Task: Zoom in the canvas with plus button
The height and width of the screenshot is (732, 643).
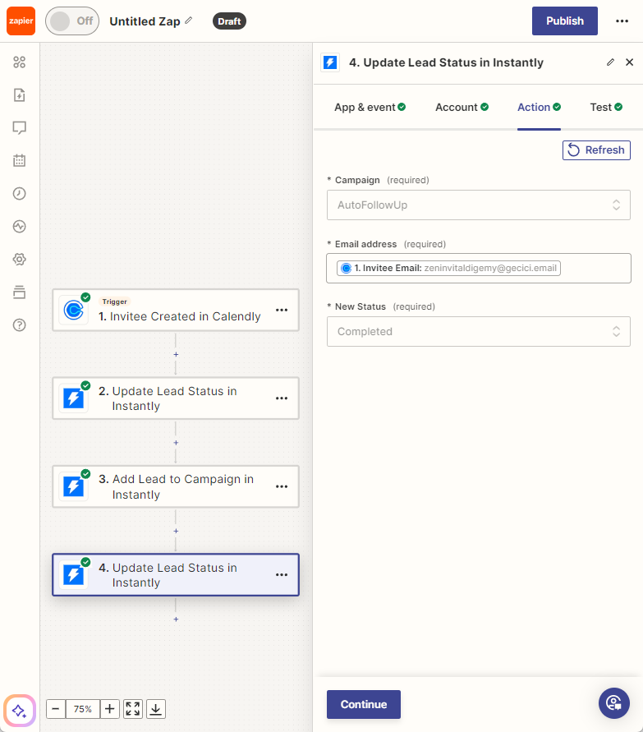Action: 110,709
